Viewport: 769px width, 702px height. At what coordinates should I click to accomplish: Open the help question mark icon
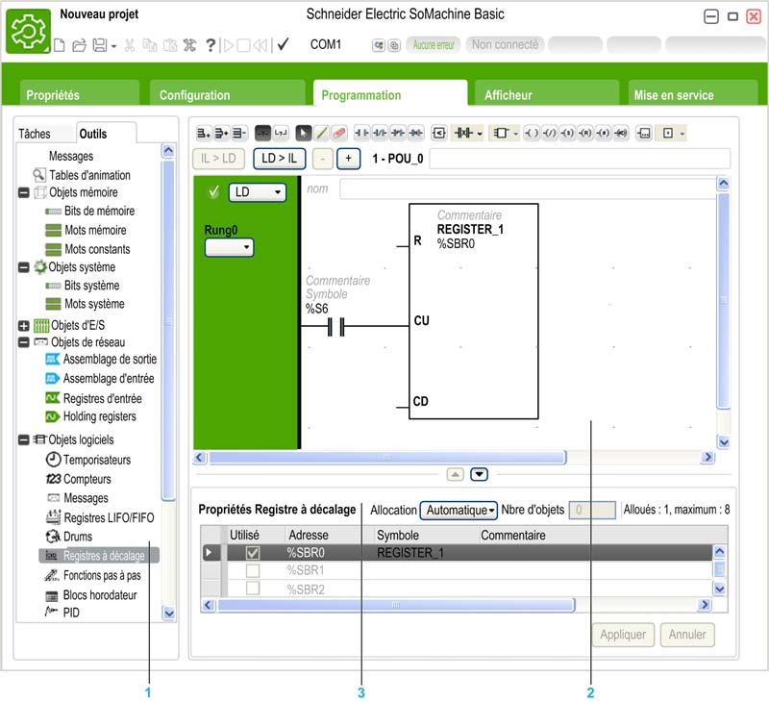tap(210, 45)
